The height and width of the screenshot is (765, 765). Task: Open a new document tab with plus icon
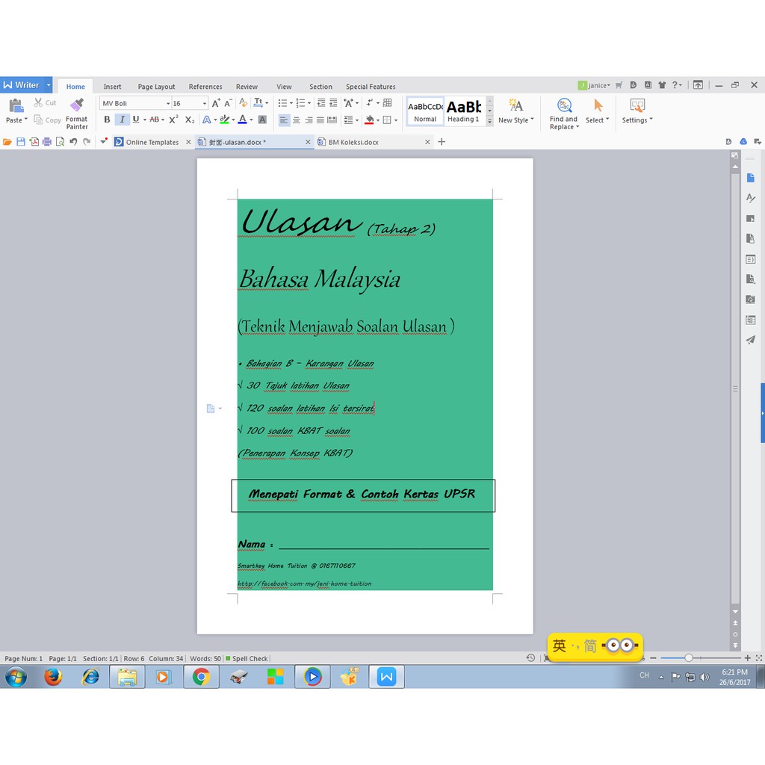pyautogui.click(x=442, y=142)
